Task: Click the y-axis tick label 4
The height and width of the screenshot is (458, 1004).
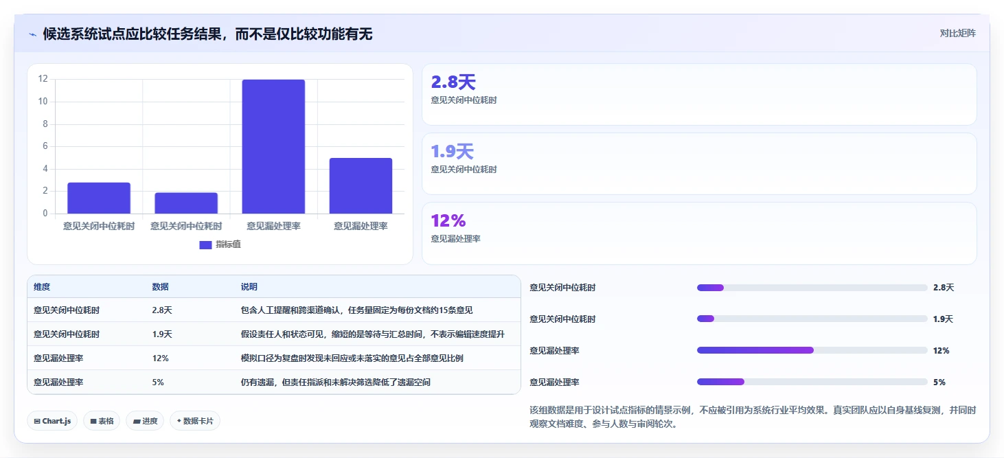Action: (45, 169)
